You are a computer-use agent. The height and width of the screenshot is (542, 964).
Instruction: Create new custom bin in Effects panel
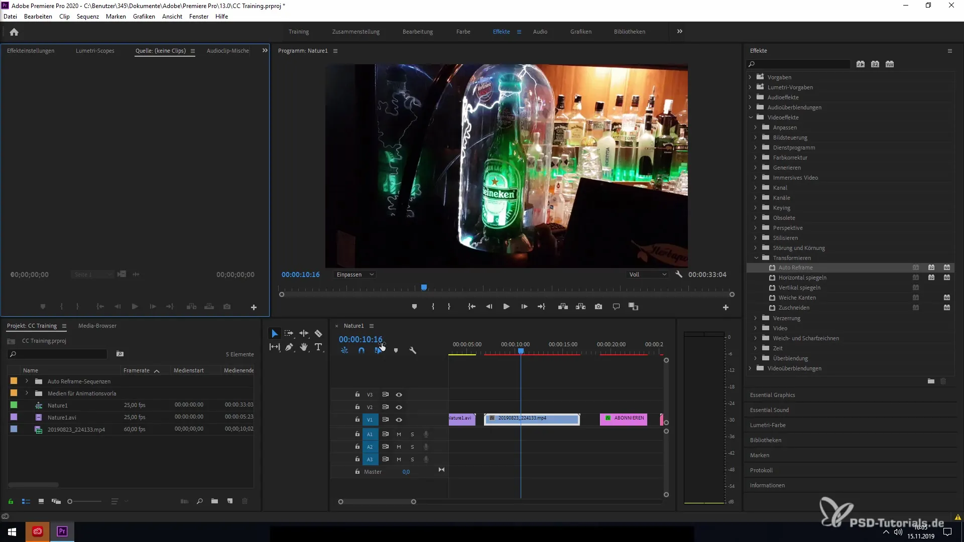pyautogui.click(x=931, y=381)
